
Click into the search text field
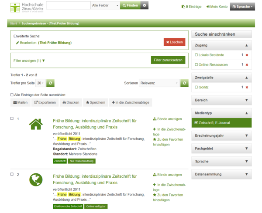pos(68,6)
